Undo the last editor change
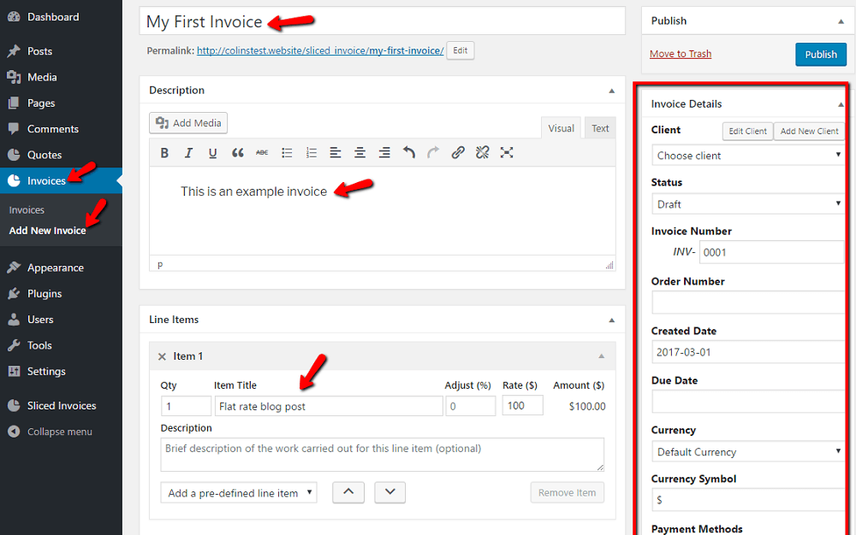The image size is (856, 535). click(x=408, y=152)
